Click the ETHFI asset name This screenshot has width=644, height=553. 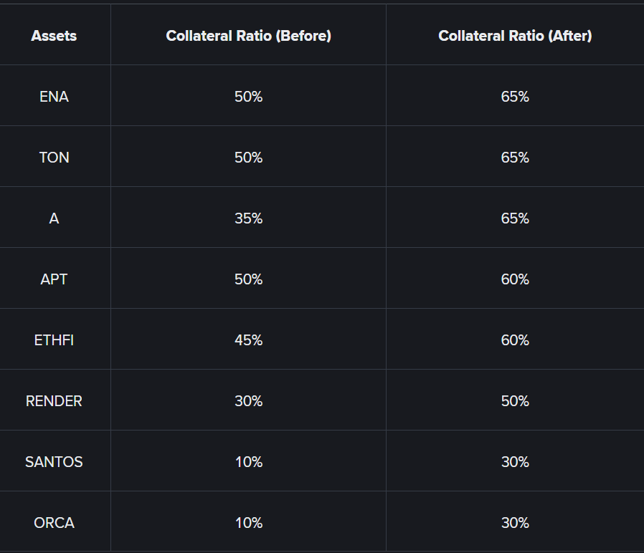click(x=54, y=340)
